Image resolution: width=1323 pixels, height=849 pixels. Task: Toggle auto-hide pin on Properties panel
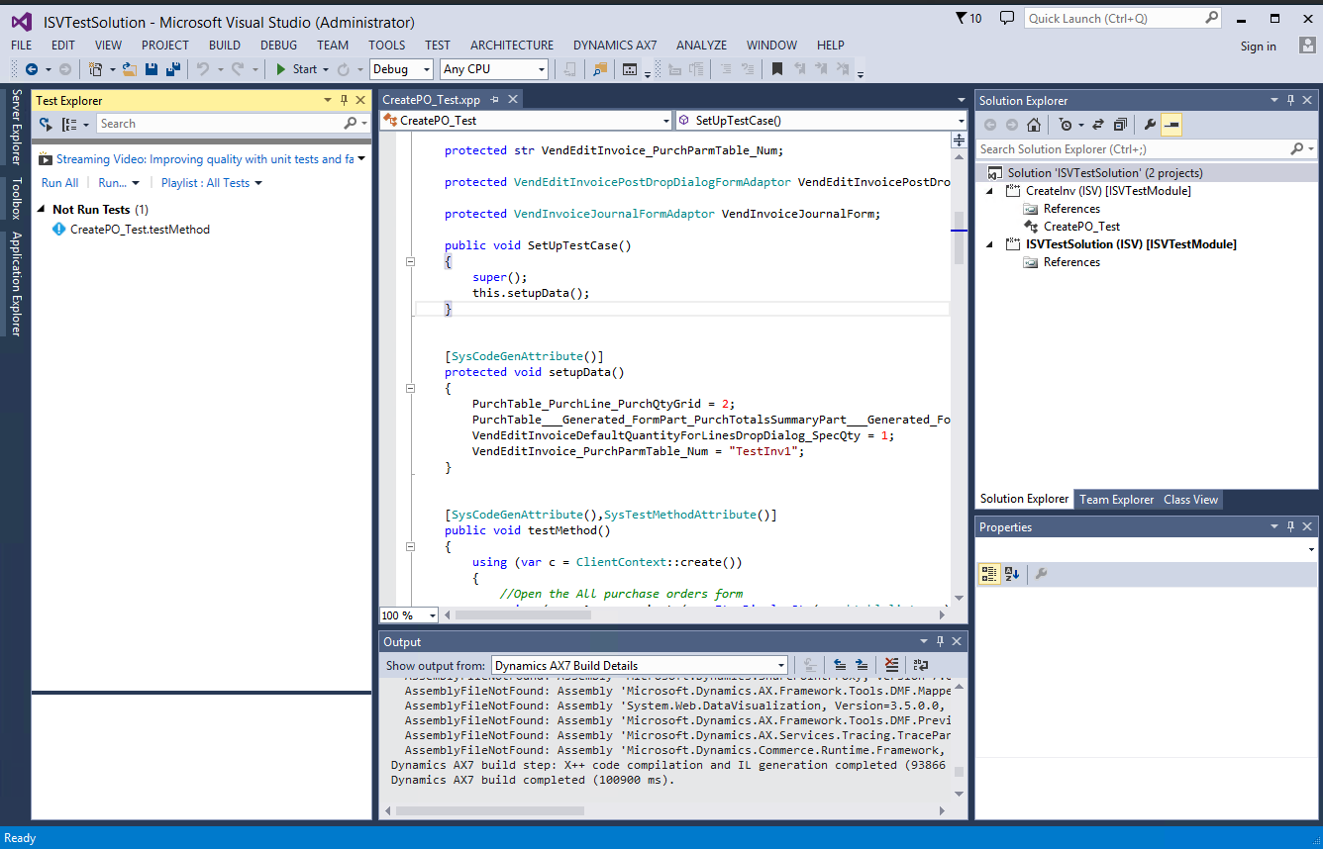[1290, 527]
